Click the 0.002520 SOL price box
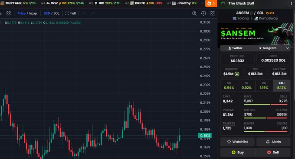Image resolution: width=295 pixels, height=159 pixels. (273, 59)
